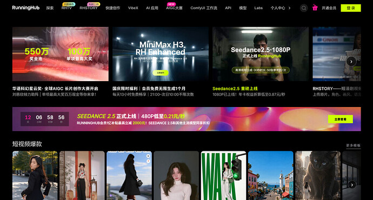Screen dimensions: 373x200
Task: Click the RunningHub logo
Action: coord(26,8)
